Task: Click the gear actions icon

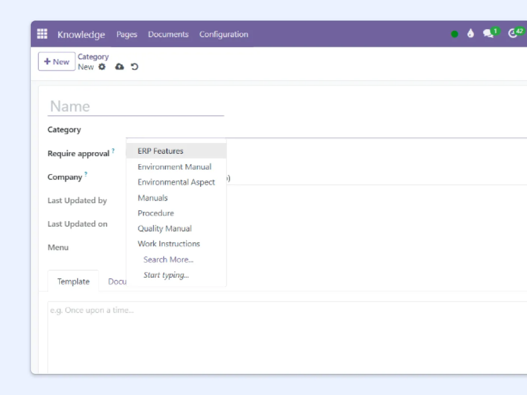Action: 102,67
